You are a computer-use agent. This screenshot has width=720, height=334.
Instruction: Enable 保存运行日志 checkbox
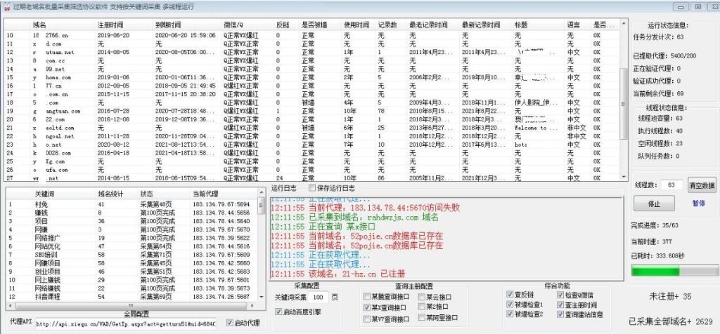point(313,189)
